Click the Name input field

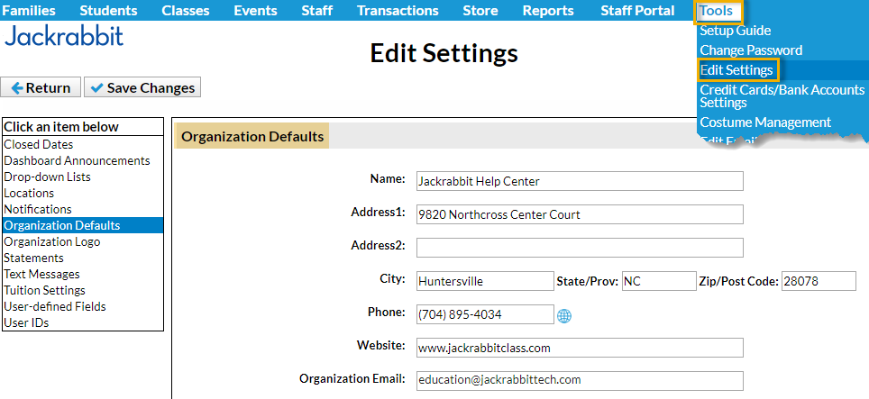pyautogui.click(x=580, y=181)
